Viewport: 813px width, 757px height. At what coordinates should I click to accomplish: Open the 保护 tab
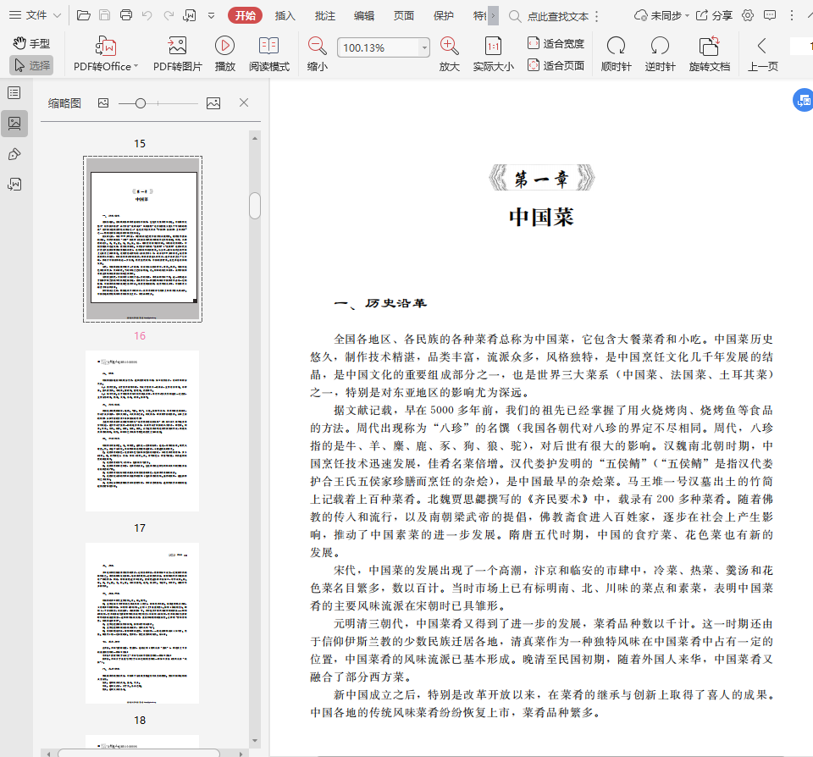(443, 16)
